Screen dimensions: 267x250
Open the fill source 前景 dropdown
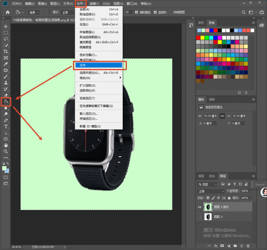pos(34,12)
